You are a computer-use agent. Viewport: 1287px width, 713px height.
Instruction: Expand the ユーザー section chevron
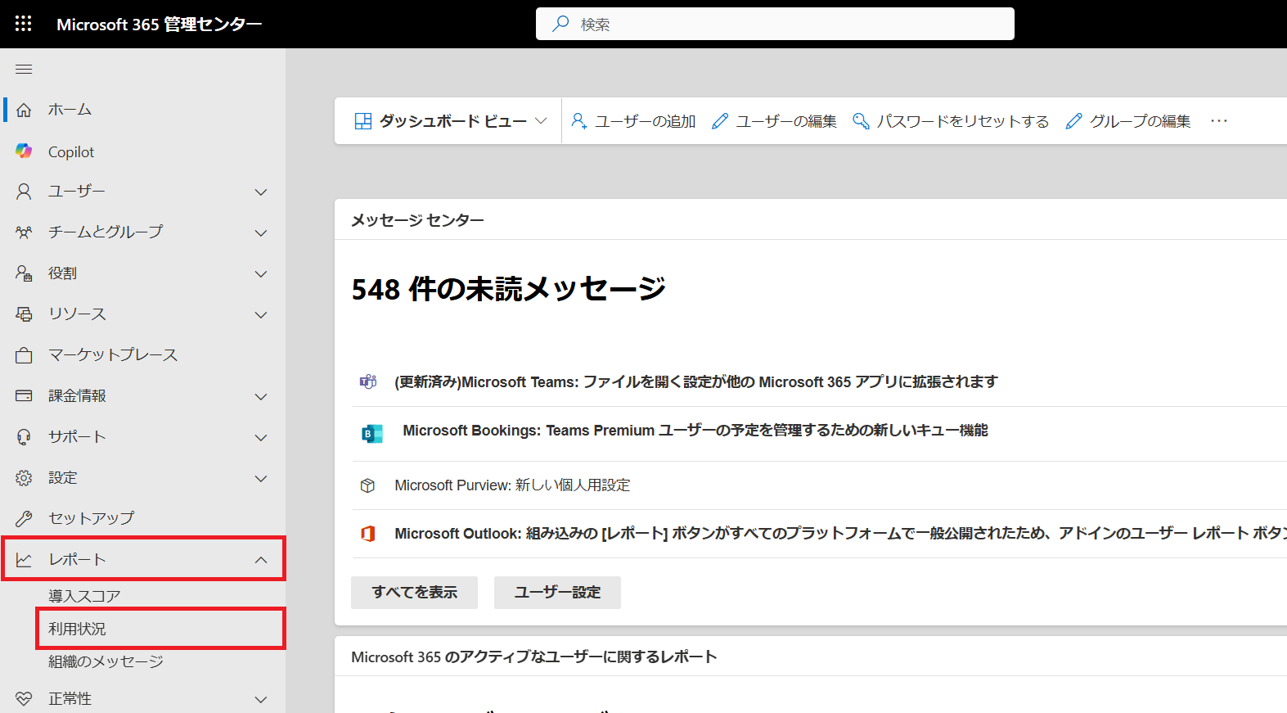coord(261,192)
